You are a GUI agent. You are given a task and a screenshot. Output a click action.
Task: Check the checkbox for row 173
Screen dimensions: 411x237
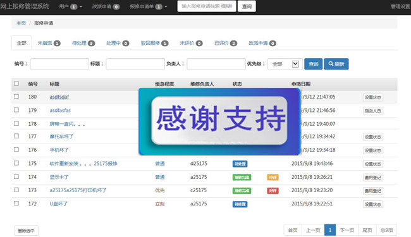(16, 190)
